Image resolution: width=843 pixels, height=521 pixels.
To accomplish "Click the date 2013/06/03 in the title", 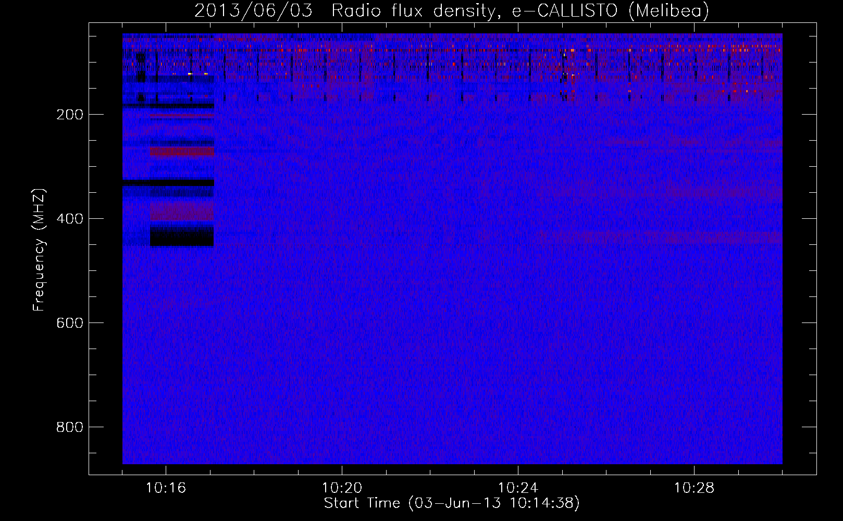I will tap(253, 10).
